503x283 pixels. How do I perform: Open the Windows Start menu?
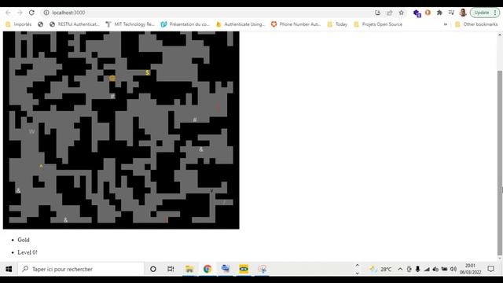(x=9, y=269)
